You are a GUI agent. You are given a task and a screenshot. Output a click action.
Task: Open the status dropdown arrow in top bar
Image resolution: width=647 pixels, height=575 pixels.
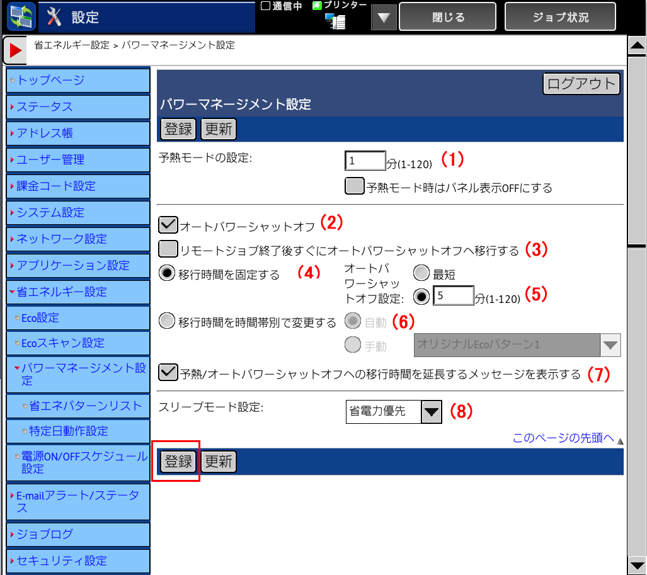coord(383,18)
